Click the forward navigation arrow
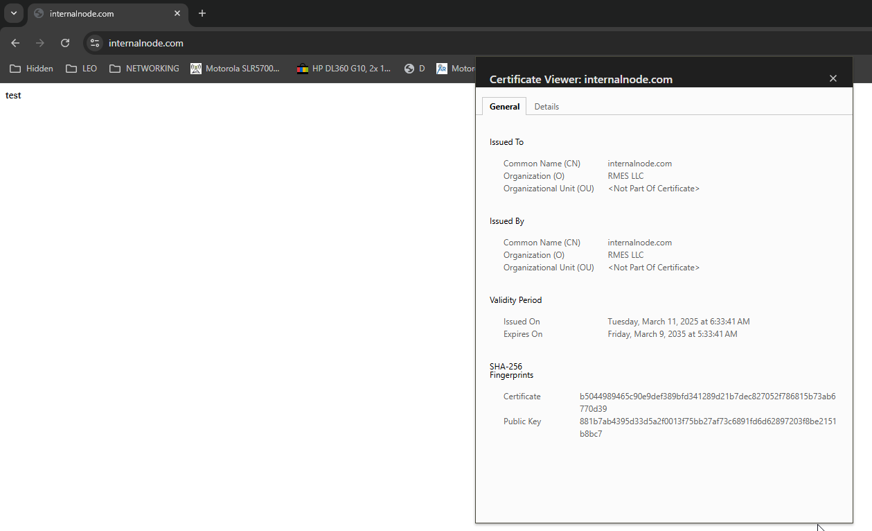The width and height of the screenshot is (872, 531). pyautogui.click(x=40, y=43)
